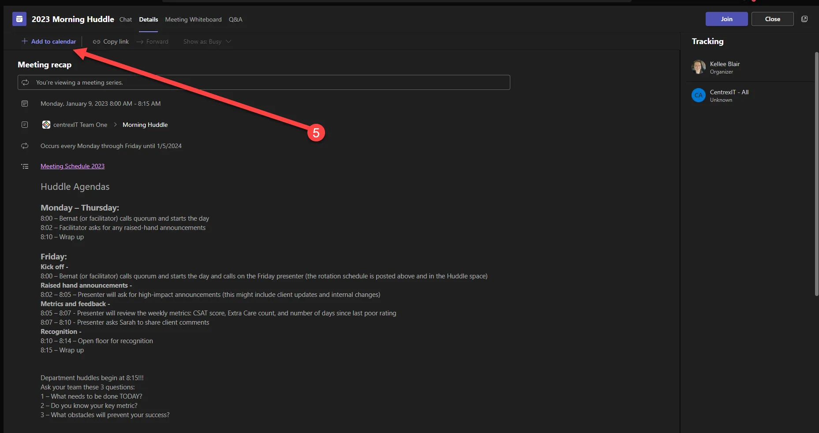This screenshot has height=433, width=819.
Task: Click the centrexIT Team One logo
Action: point(46,125)
